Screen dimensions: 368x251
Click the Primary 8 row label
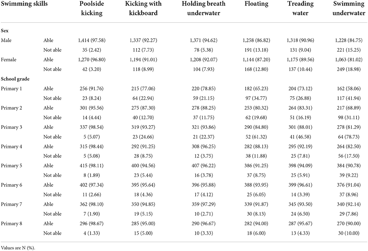pos(11,224)
